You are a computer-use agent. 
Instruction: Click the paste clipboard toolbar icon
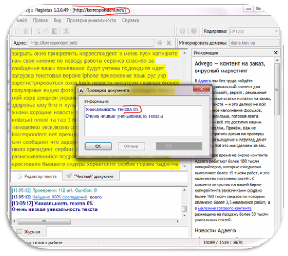click(55, 31)
